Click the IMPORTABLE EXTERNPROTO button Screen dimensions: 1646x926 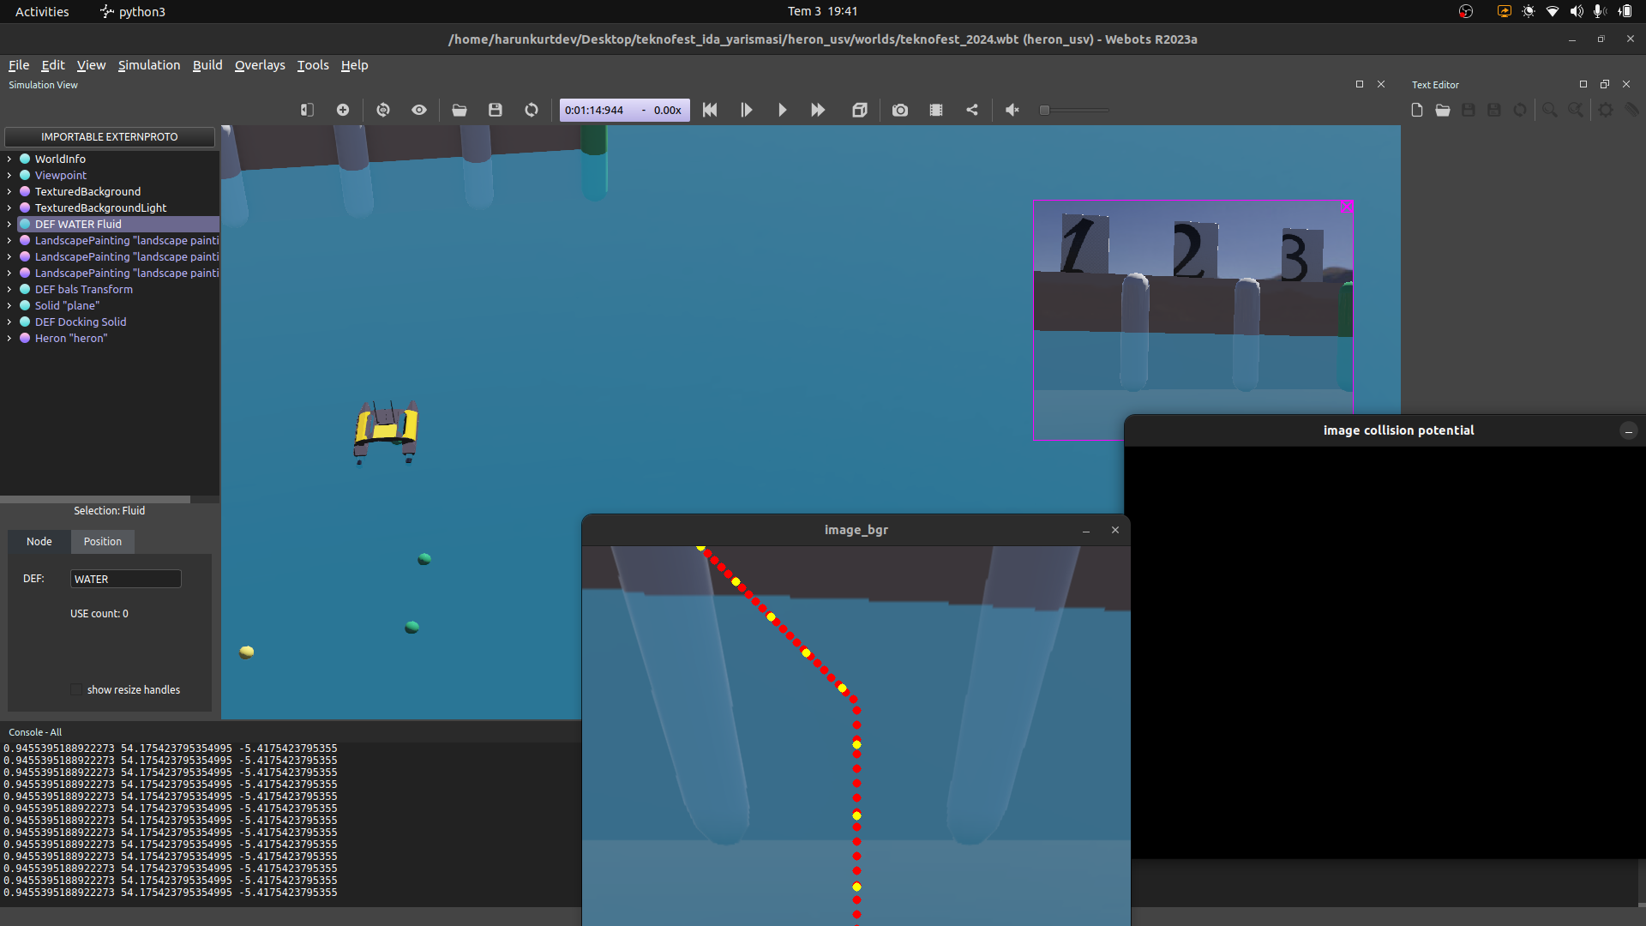tap(110, 137)
